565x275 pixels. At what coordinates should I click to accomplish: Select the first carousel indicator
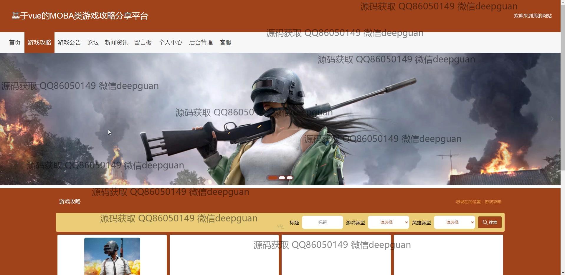(273, 178)
